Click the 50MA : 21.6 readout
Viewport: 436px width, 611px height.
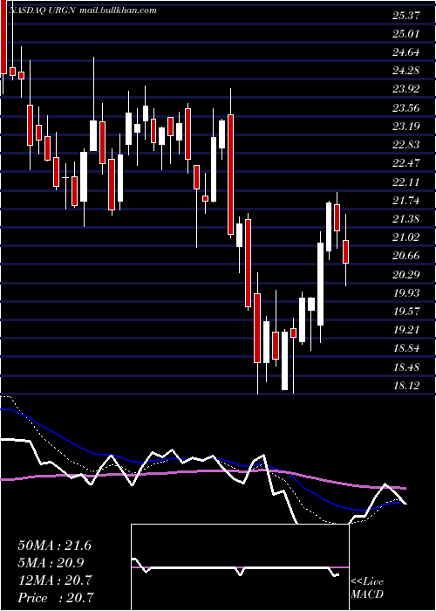click(x=54, y=546)
